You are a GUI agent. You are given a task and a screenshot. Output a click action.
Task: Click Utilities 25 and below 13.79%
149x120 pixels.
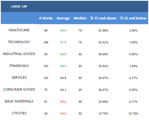(x=133, y=114)
